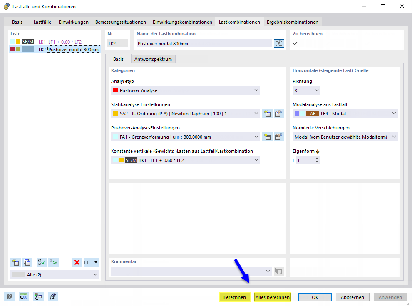Viewport: 412px width, 306px height.
Task: Open the Bemessungssituationen tab
Action: tap(121, 22)
